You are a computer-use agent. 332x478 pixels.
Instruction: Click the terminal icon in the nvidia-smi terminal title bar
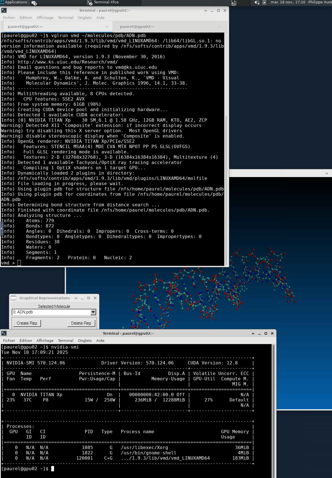click(x=4, y=333)
